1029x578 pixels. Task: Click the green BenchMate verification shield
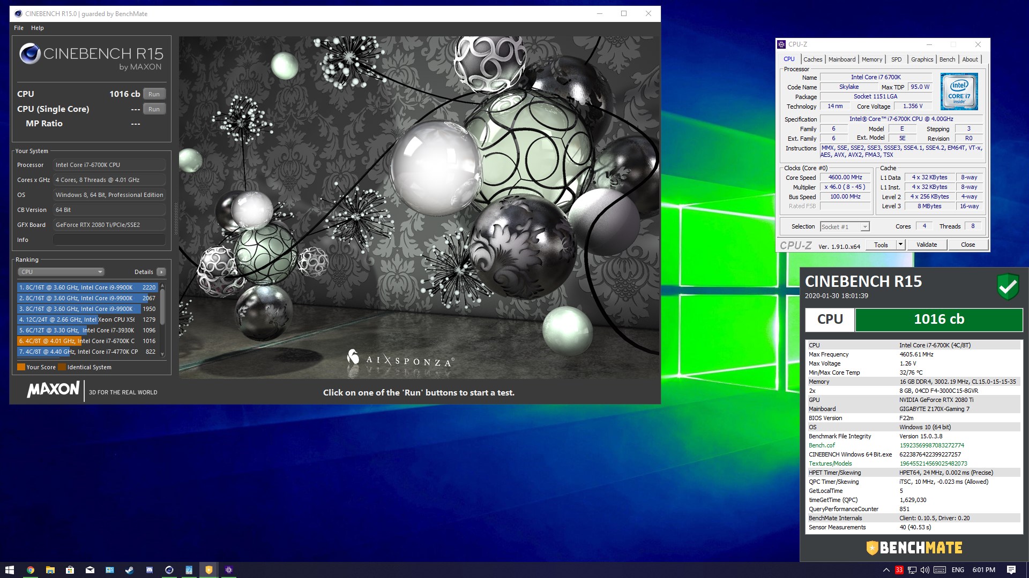[x=1008, y=287]
